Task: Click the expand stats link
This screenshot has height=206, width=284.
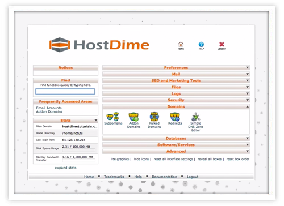Action: (x=65, y=168)
